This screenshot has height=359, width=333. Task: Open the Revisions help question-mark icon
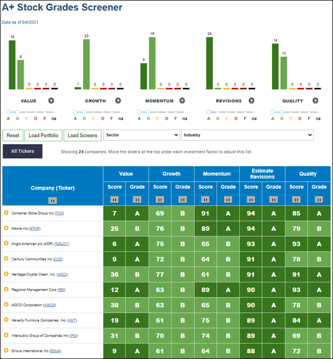252,101
